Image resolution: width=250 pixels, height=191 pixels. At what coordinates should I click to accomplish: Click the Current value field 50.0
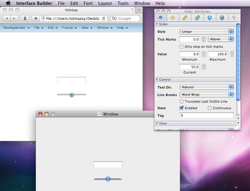point(189,66)
